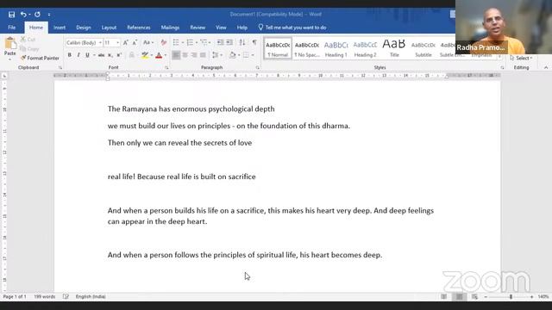This screenshot has width=552, height=310.
Task: Toggle italic formatting
Action: 78,55
